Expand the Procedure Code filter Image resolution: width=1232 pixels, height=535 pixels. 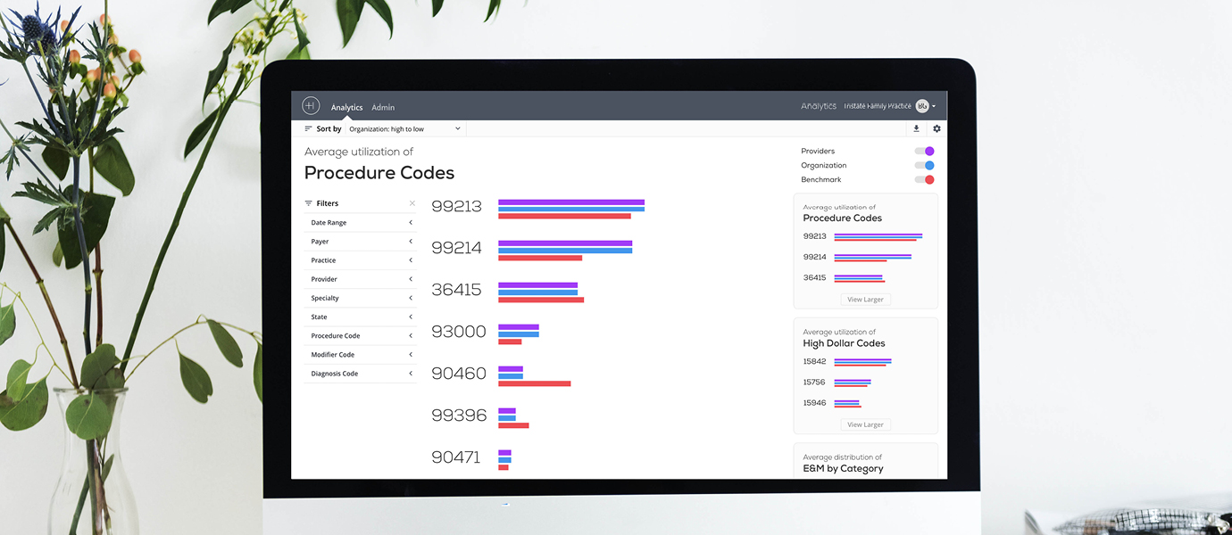coord(361,336)
